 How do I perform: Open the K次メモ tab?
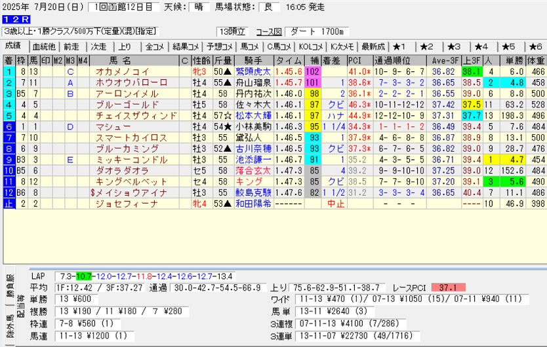point(342,46)
